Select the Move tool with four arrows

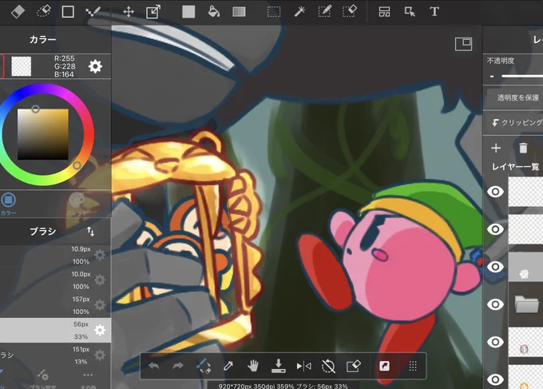tap(129, 11)
